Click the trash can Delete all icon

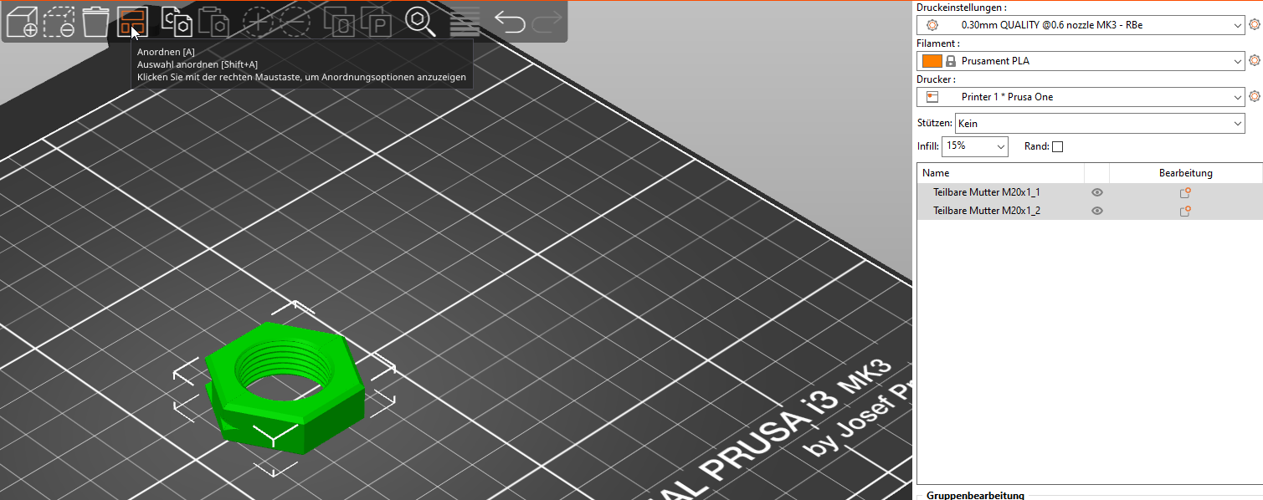click(x=95, y=22)
